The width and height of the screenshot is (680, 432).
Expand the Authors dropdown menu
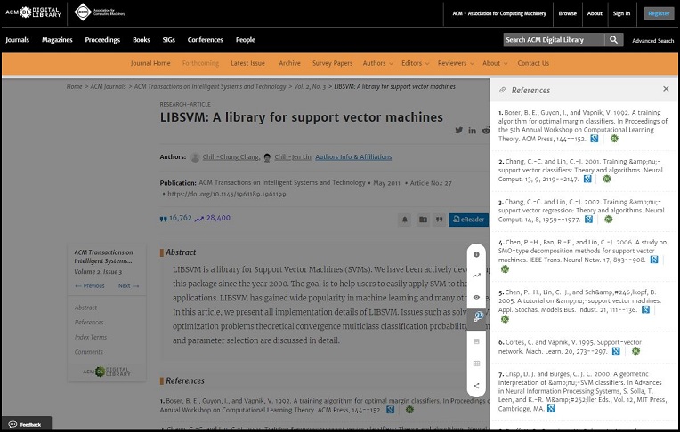point(377,63)
